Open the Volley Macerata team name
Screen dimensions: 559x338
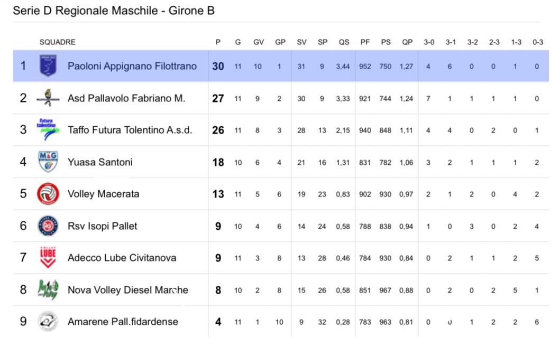pyautogui.click(x=103, y=194)
